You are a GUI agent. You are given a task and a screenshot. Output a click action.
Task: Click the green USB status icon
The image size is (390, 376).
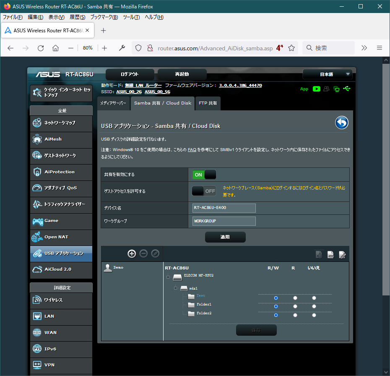tap(347, 89)
